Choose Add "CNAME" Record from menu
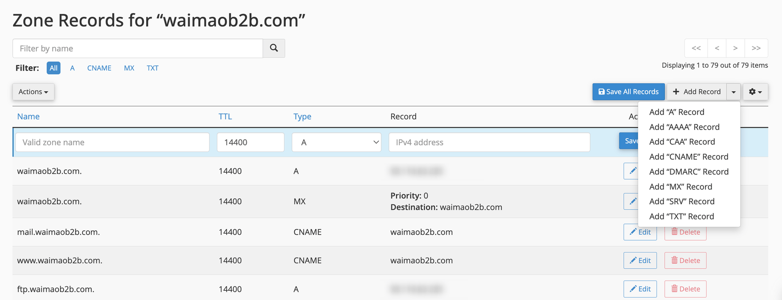 click(688, 157)
